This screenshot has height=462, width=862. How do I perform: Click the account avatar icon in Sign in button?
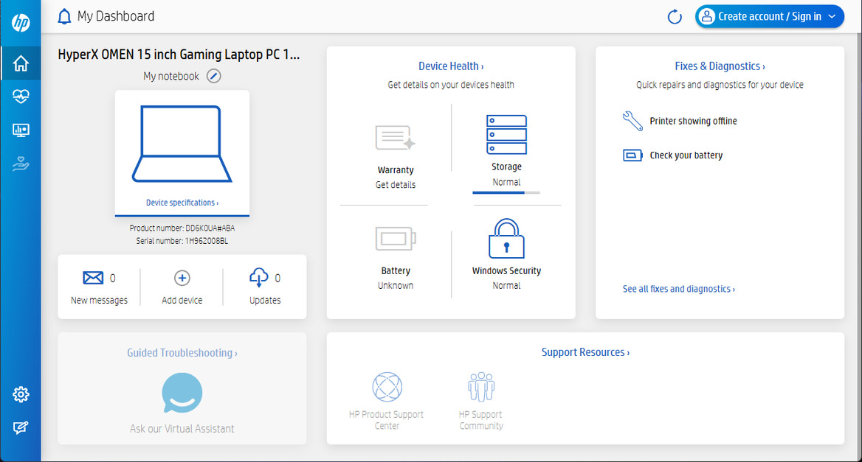(707, 16)
